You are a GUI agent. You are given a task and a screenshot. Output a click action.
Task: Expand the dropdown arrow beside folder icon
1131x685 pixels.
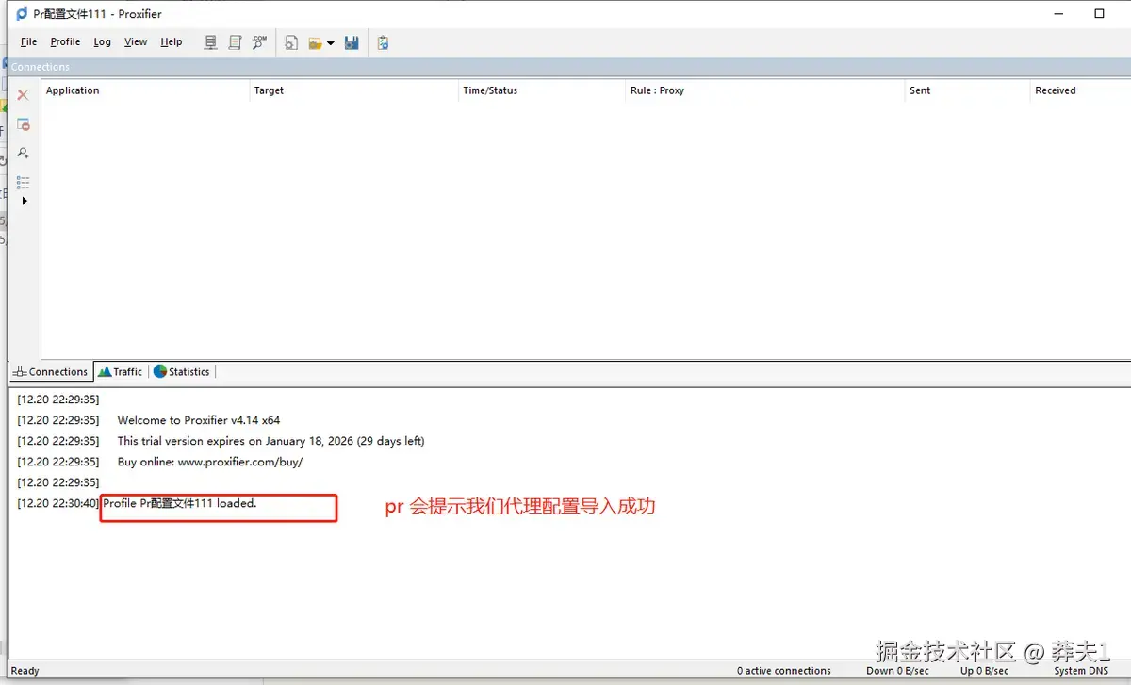click(331, 43)
